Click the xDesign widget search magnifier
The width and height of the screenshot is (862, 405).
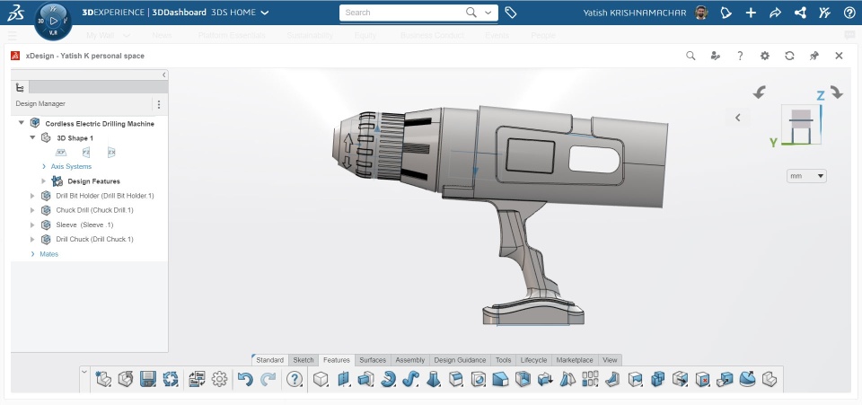tap(690, 56)
